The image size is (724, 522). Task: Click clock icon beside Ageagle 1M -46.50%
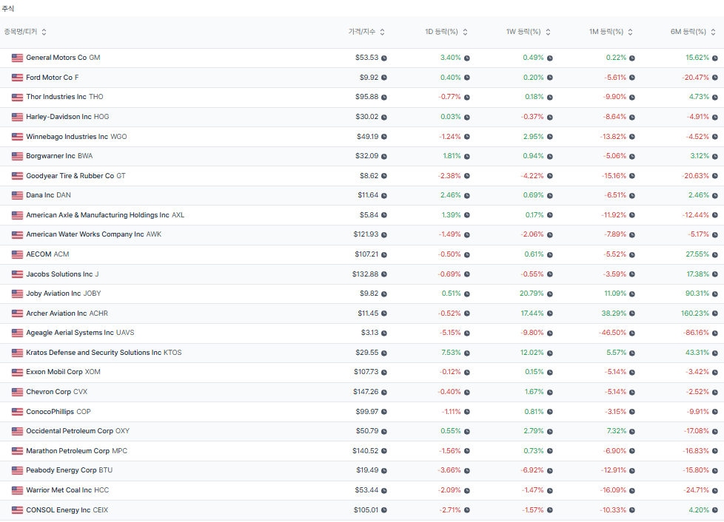pyautogui.click(x=632, y=333)
